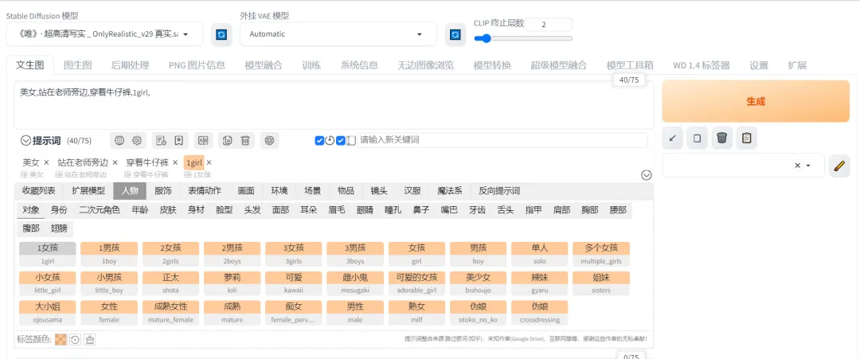Add the 单人 solo tag
The image size is (860, 359).
coord(540,254)
